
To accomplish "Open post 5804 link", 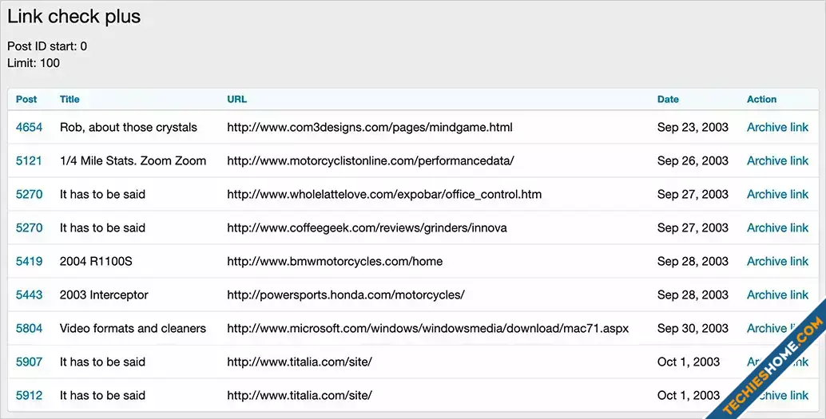I will click(29, 328).
